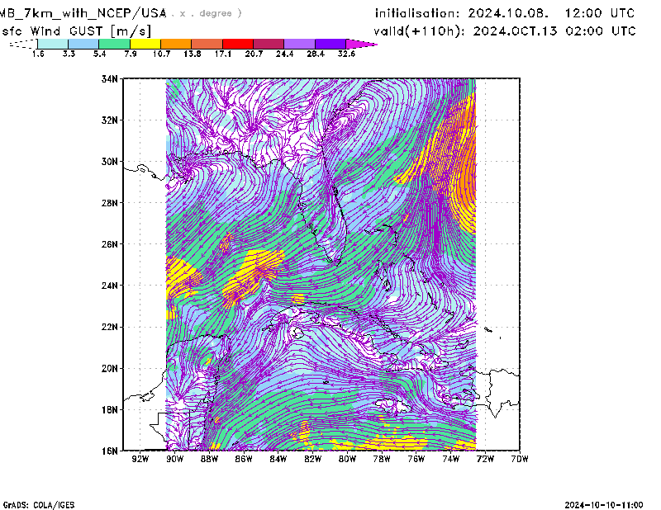661x510 pixels.
Task: Click the 32.6 colorbar value
Action: [346, 54]
